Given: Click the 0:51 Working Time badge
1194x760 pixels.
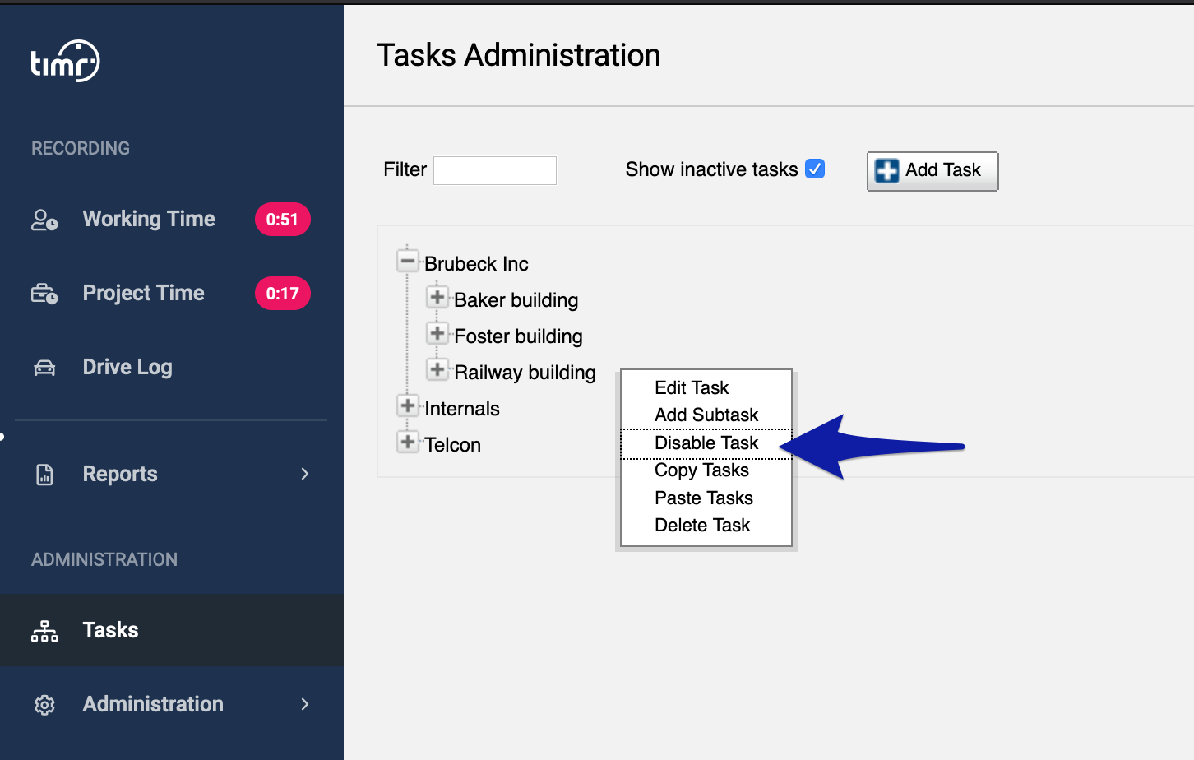Looking at the screenshot, I should tap(282, 220).
